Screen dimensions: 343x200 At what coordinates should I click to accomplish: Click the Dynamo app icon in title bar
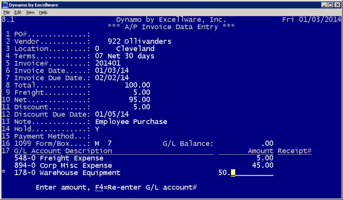pyautogui.click(x=5, y=5)
